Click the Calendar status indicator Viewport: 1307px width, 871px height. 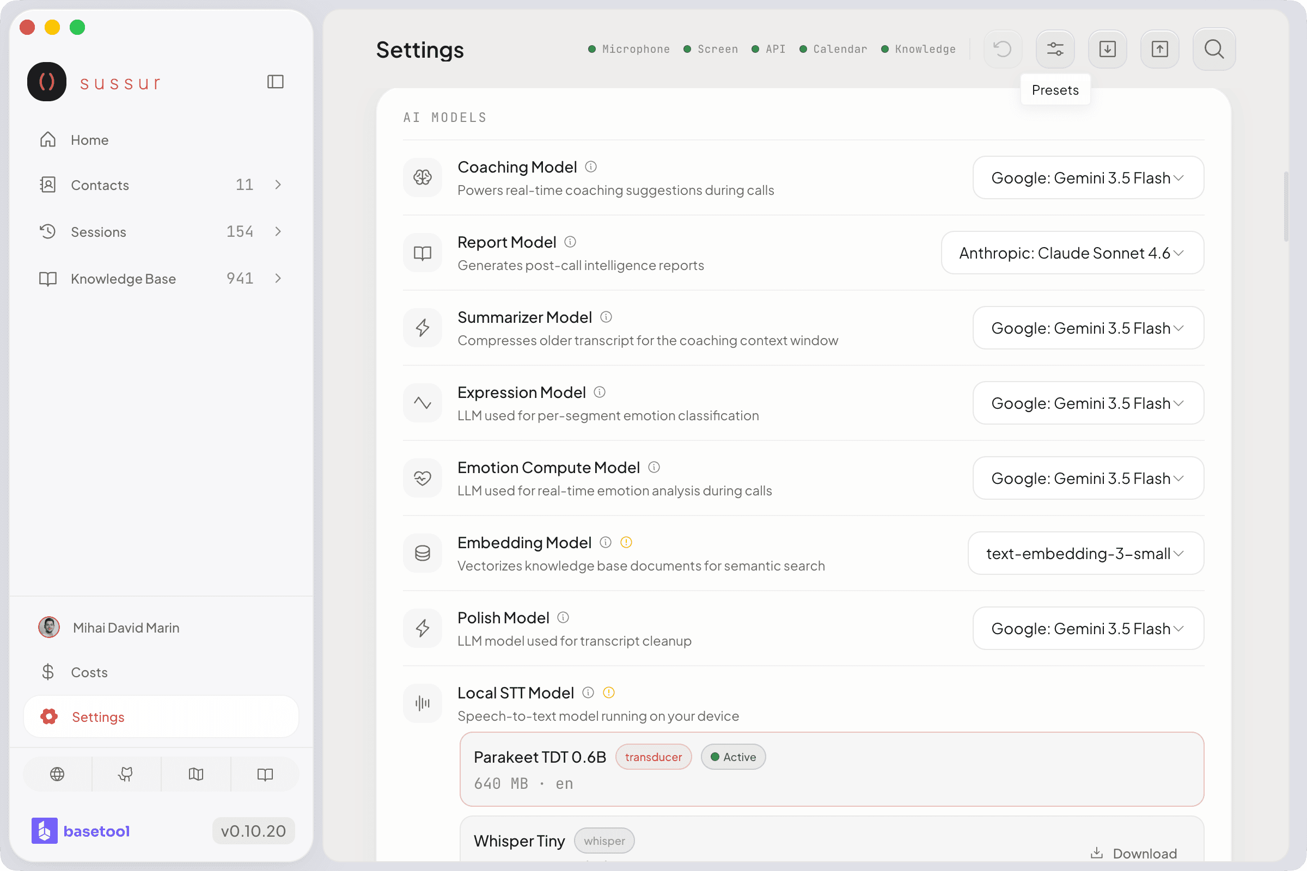point(833,49)
